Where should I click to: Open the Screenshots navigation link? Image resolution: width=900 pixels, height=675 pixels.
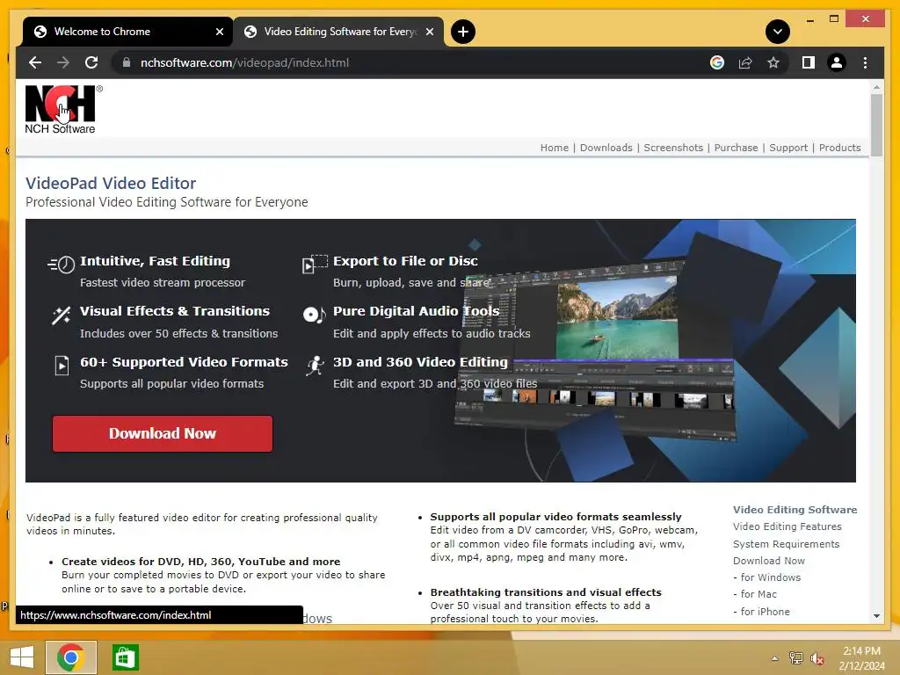pyautogui.click(x=673, y=148)
